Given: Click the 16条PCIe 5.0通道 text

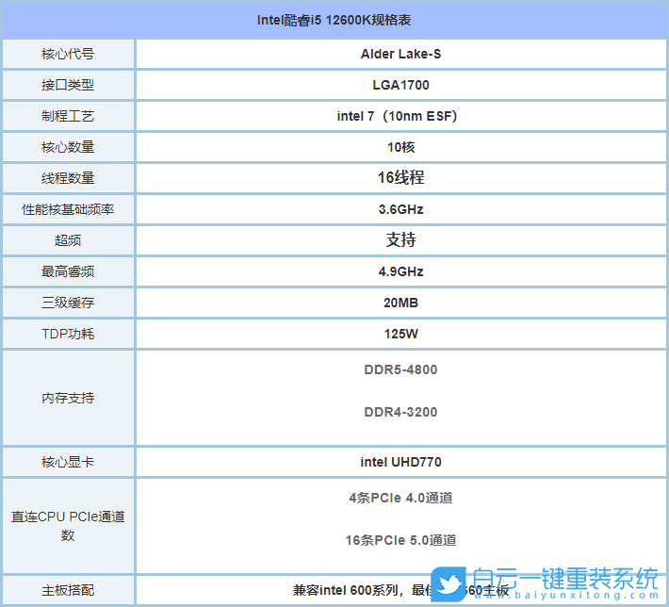Looking at the screenshot, I should (400, 540).
